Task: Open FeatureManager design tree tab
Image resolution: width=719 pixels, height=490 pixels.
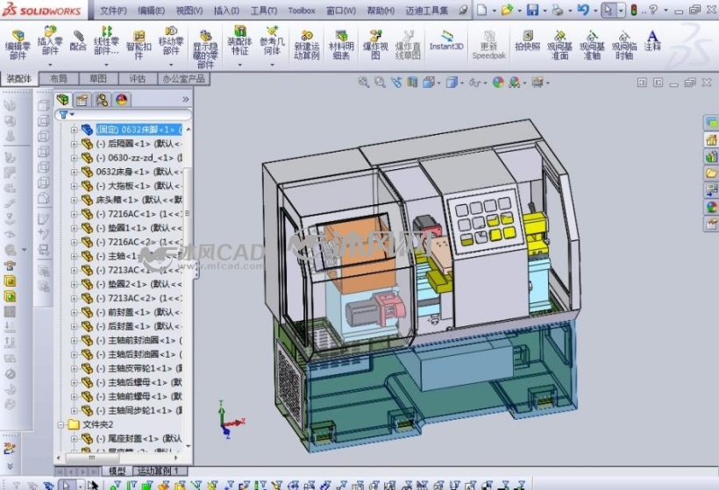Action: [x=63, y=99]
